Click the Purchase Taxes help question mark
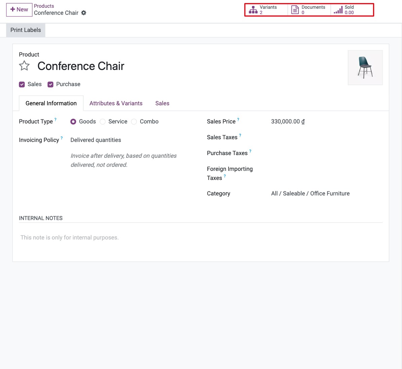 coord(250,151)
